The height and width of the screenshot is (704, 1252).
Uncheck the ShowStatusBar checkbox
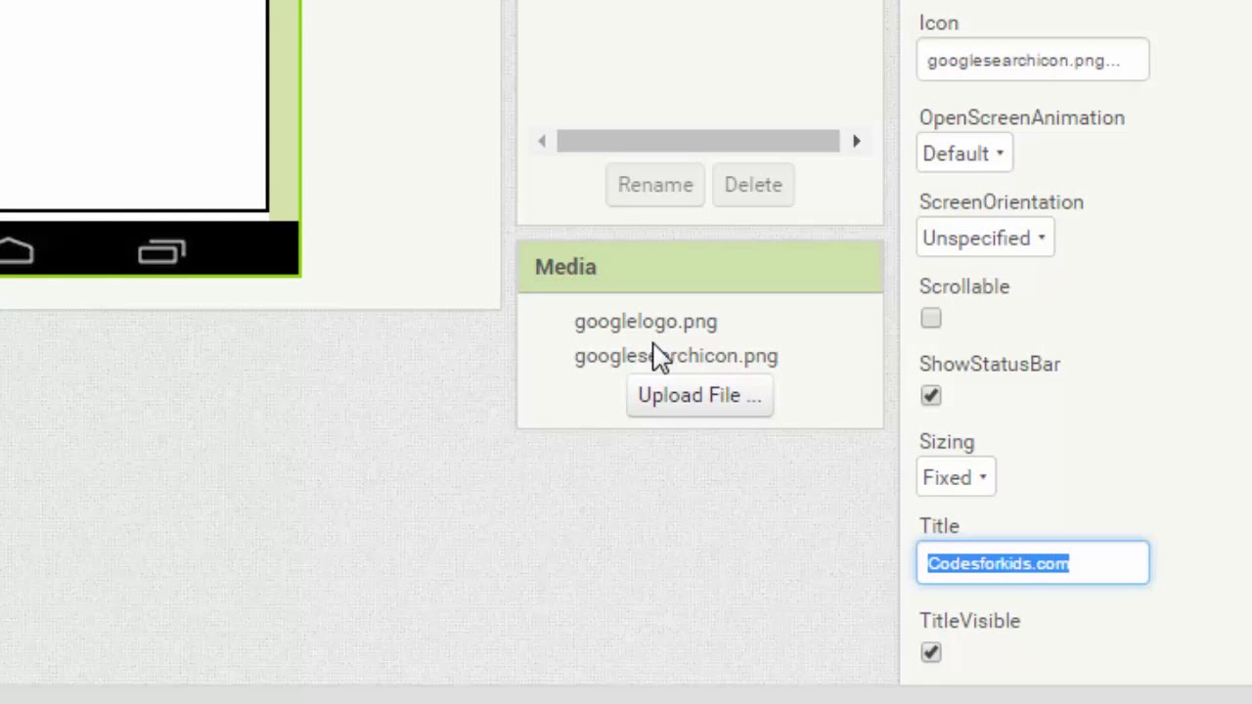coord(931,395)
